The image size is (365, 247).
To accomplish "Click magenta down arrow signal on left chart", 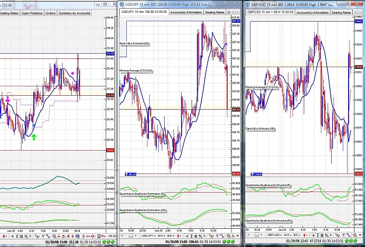I will 8,99.
